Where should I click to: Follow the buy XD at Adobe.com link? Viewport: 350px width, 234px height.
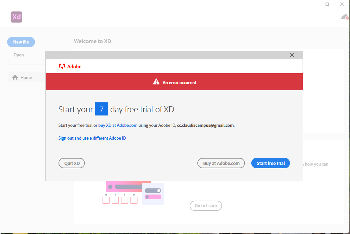pyautogui.click(x=118, y=125)
